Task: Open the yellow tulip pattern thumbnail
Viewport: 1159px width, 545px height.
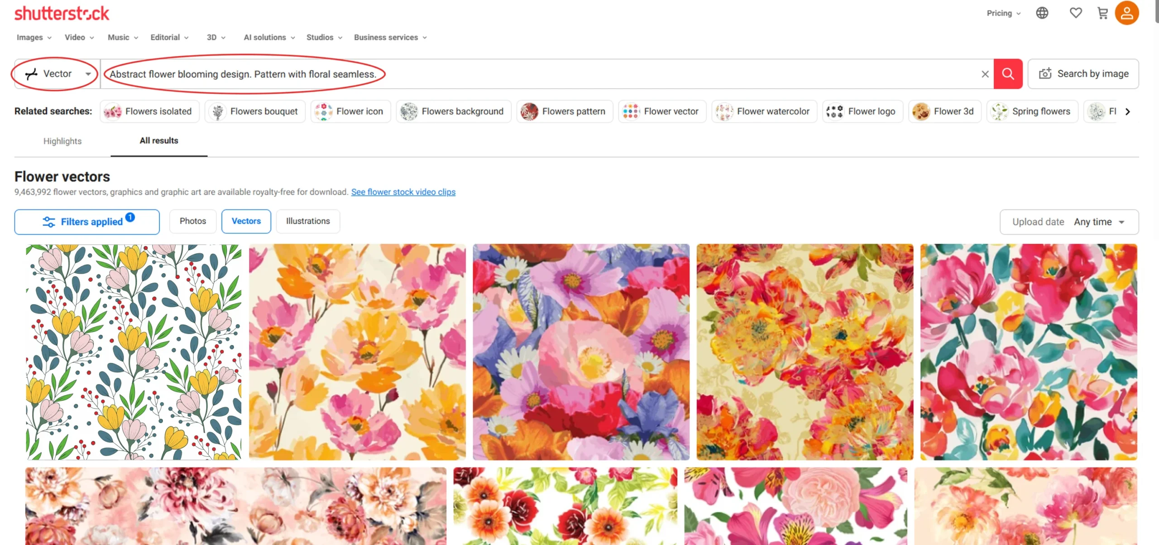Action: tap(134, 352)
